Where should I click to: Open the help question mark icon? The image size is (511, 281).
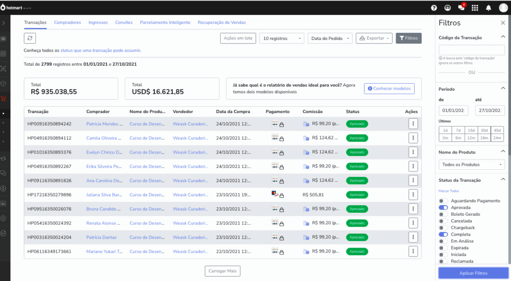[434, 8]
